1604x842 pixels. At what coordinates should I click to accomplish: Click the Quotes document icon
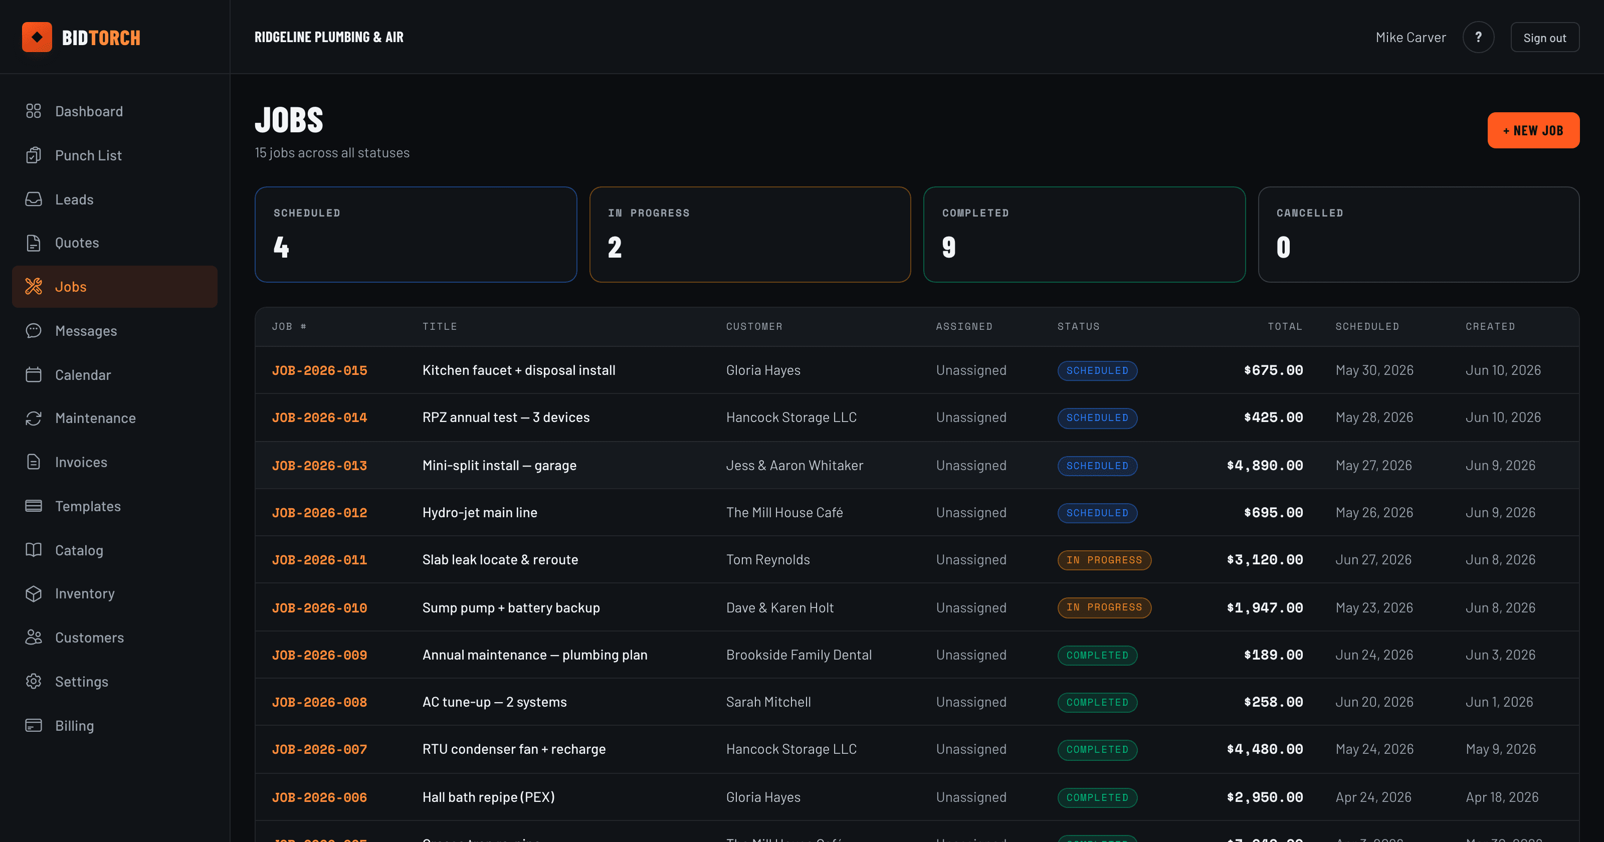pyautogui.click(x=34, y=243)
